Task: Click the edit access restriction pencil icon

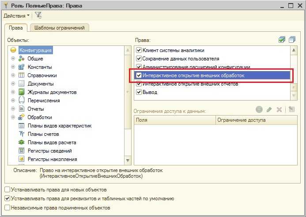Action: click(269, 109)
